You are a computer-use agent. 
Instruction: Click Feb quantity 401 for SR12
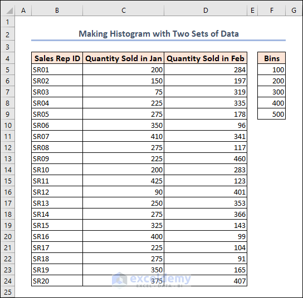point(206,192)
